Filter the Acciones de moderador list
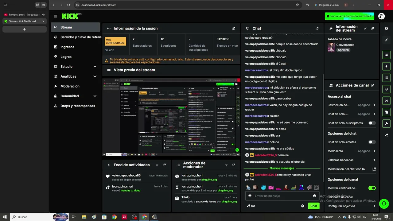The image size is (393, 221). coord(226,165)
